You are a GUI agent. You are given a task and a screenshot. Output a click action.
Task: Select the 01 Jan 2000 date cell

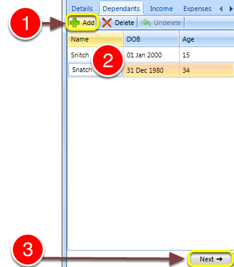coord(152,55)
